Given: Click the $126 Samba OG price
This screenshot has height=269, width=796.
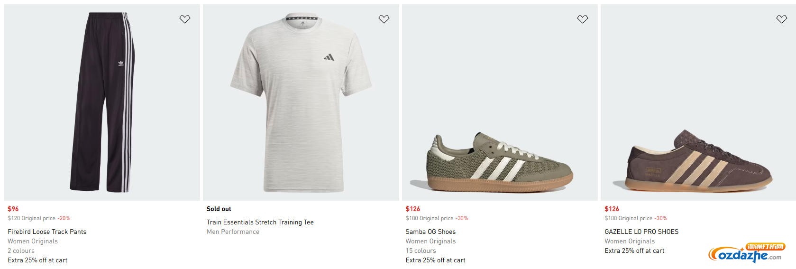Looking at the screenshot, I should [412, 209].
